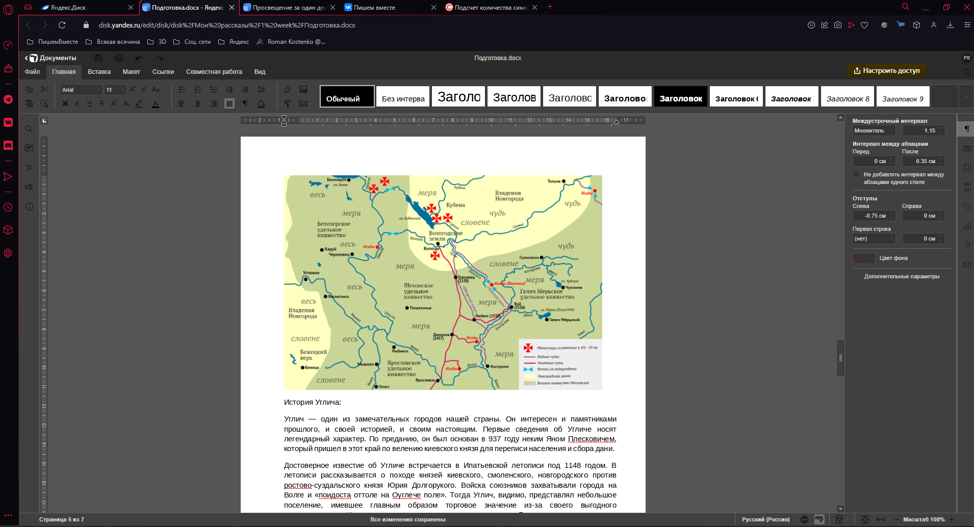Click the 'Настроить доступ' button
The height and width of the screenshot is (527, 974).
(886, 71)
